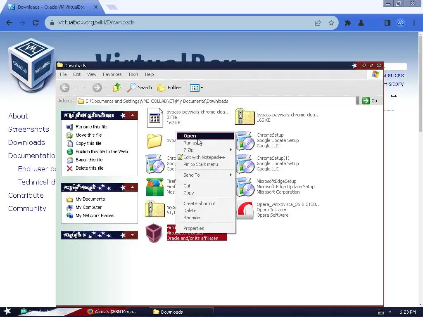The image size is (423, 317).
Task: Open My Documents folder icon in Other Places
Action: (x=70, y=199)
